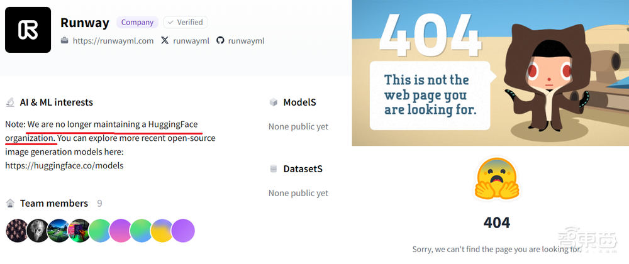
Task: Open the https://huggingface.co/models link
Action: [x=64, y=165]
